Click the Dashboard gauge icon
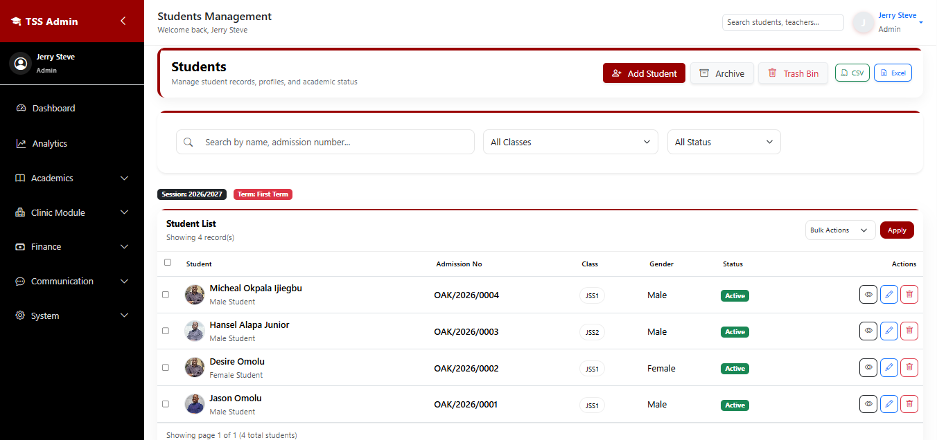This screenshot has width=937, height=440. tap(21, 108)
